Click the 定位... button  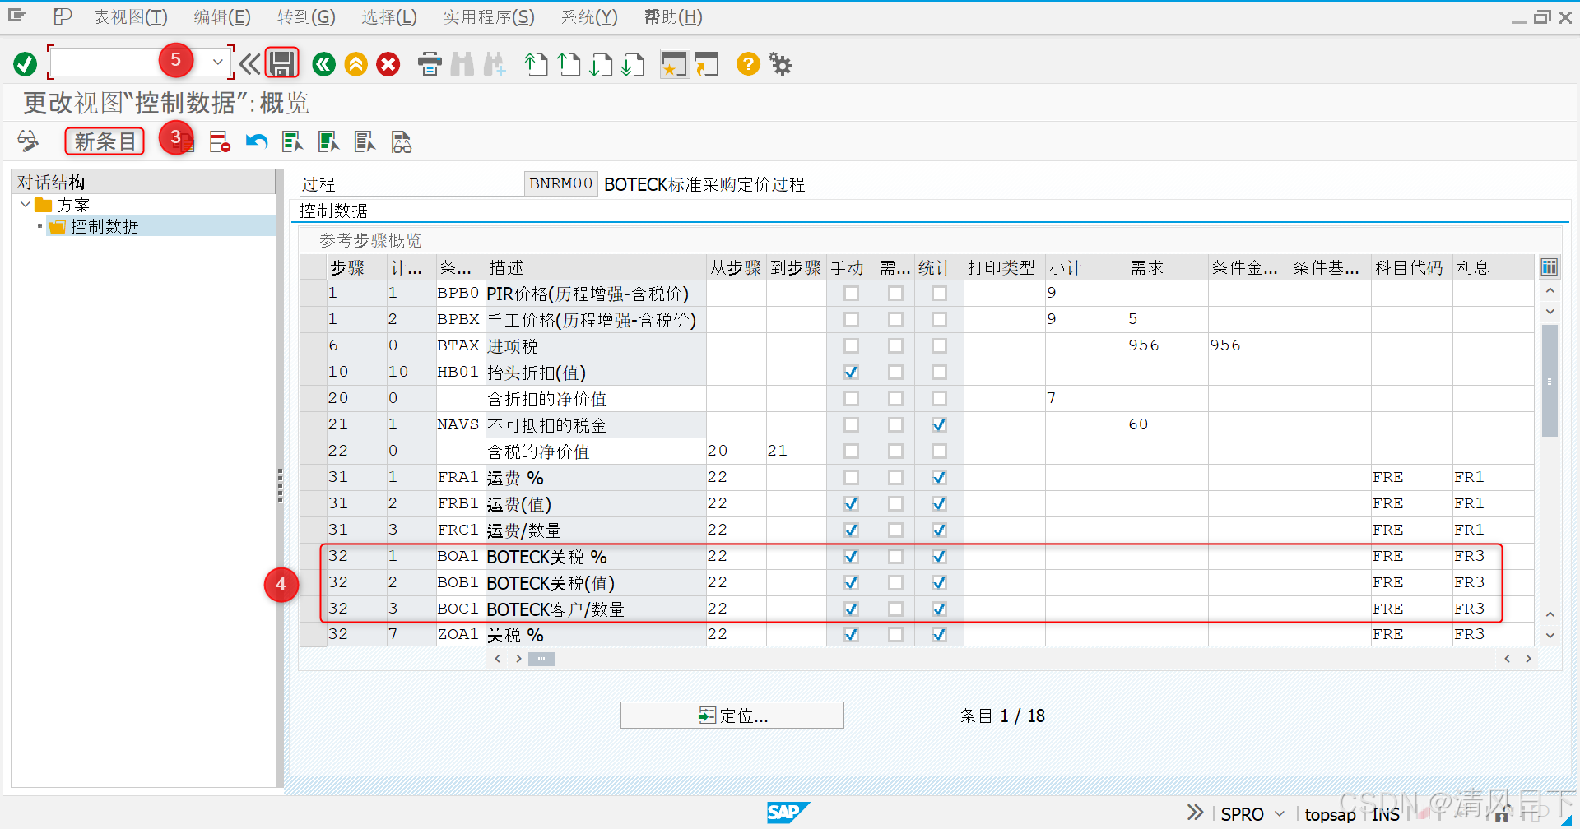click(732, 716)
